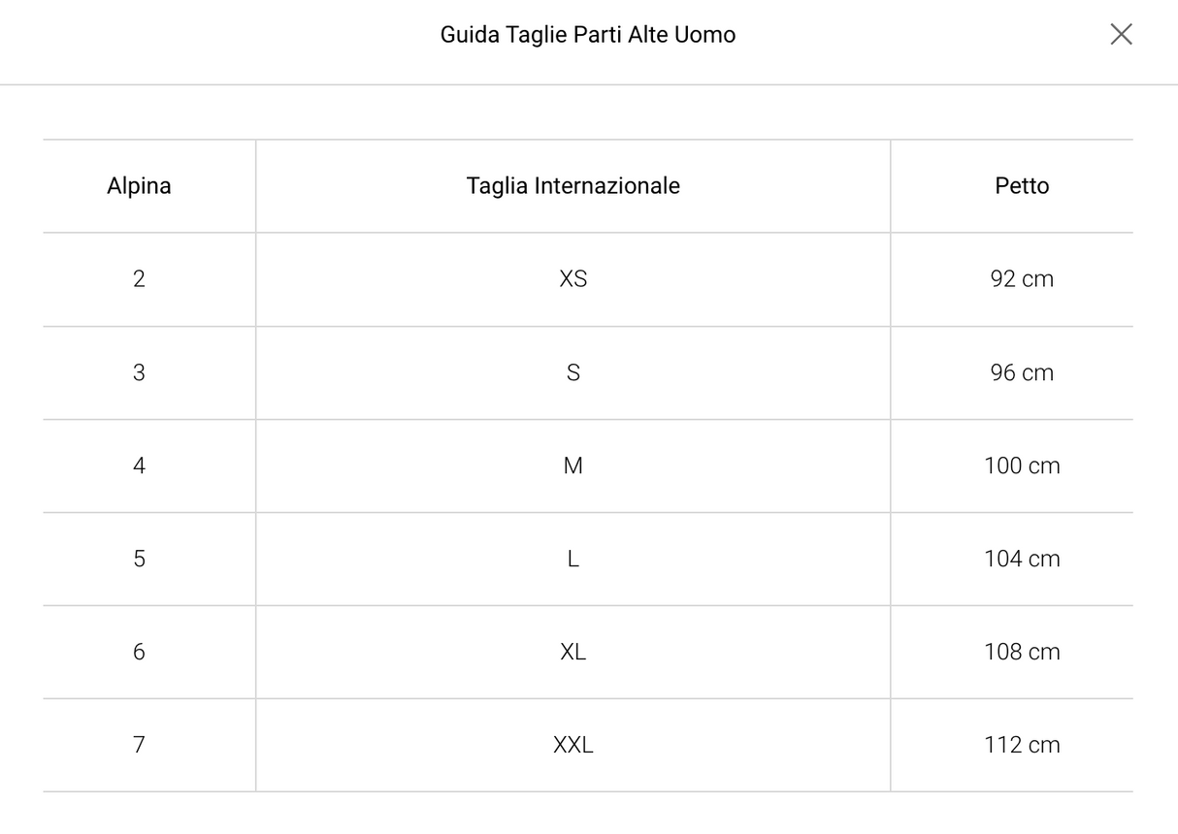1178x834 pixels.
Task: Click Alpina size 2 cell
Action: coord(139,279)
